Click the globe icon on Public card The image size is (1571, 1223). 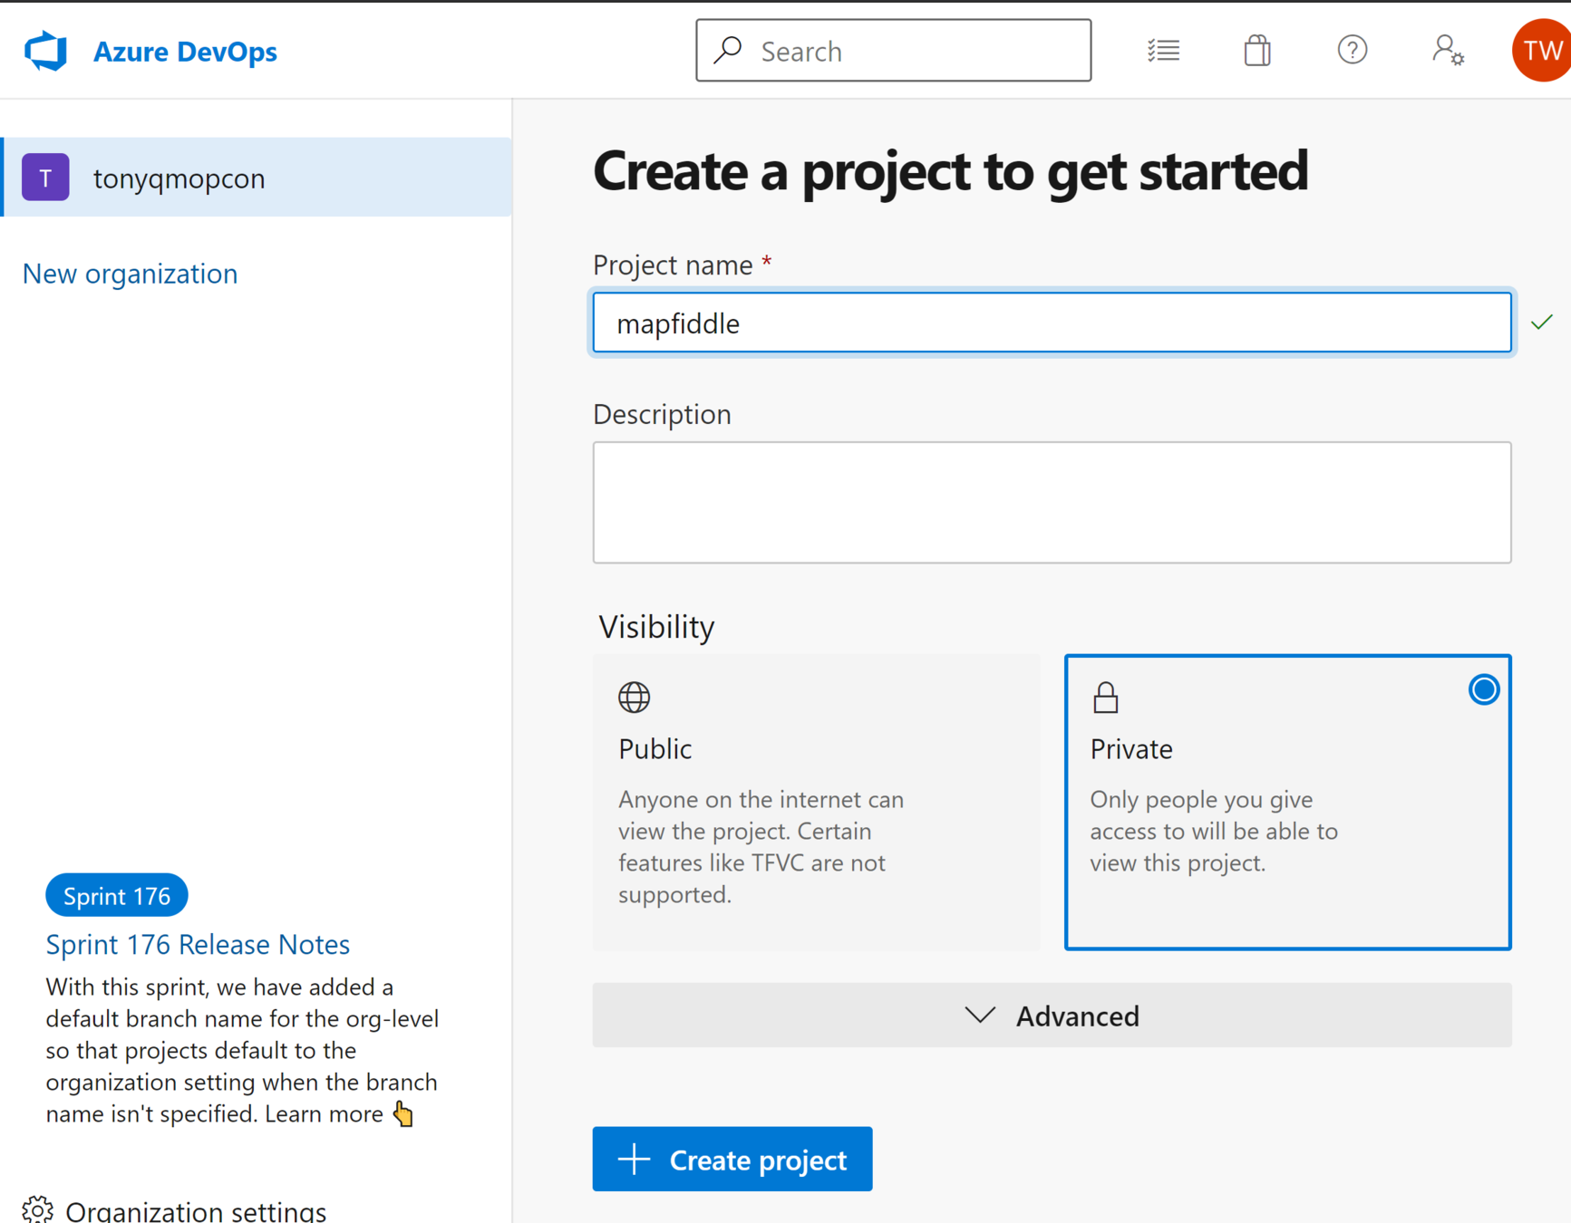coord(634,698)
